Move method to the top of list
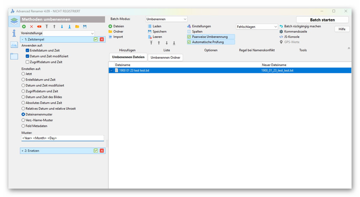 click(47, 26)
